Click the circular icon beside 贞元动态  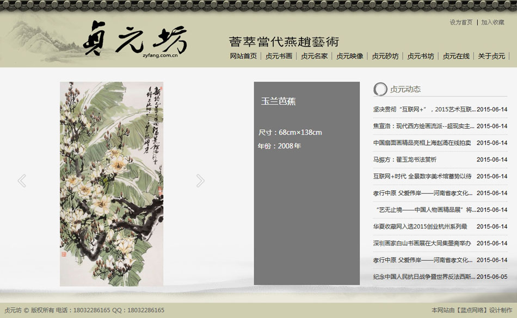coord(380,89)
